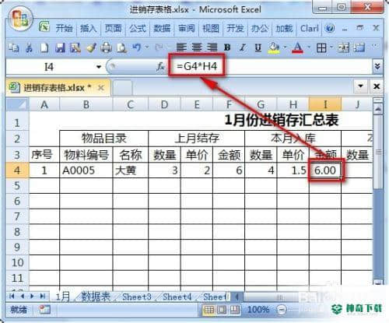
Task: Click the Format Painter brush icon
Action: tap(91, 47)
